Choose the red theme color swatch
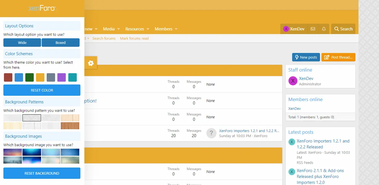The image size is (379, 185). pos(8,77)
